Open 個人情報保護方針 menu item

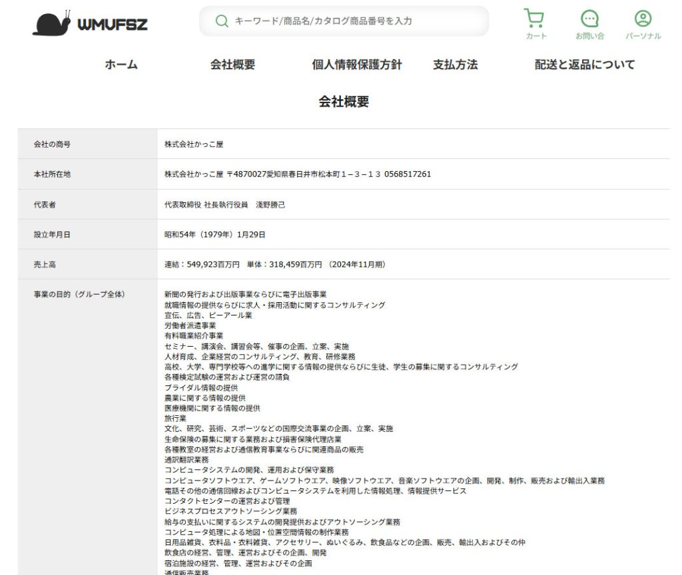pyautogui.click(x=357, y=65)
